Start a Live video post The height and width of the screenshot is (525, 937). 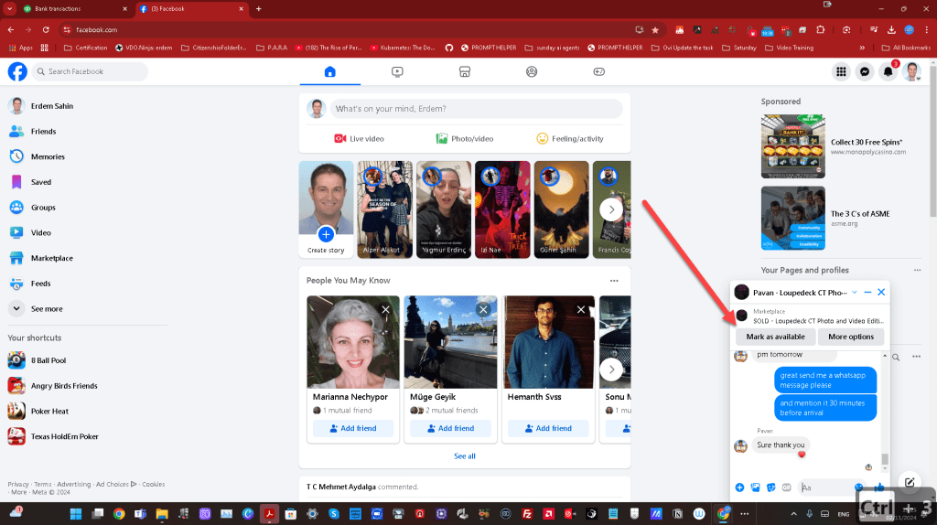click(359, 138)
